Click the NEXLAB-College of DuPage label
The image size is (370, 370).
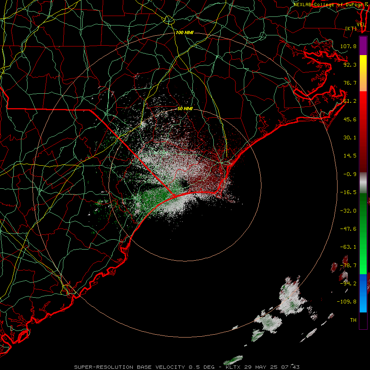328,5
